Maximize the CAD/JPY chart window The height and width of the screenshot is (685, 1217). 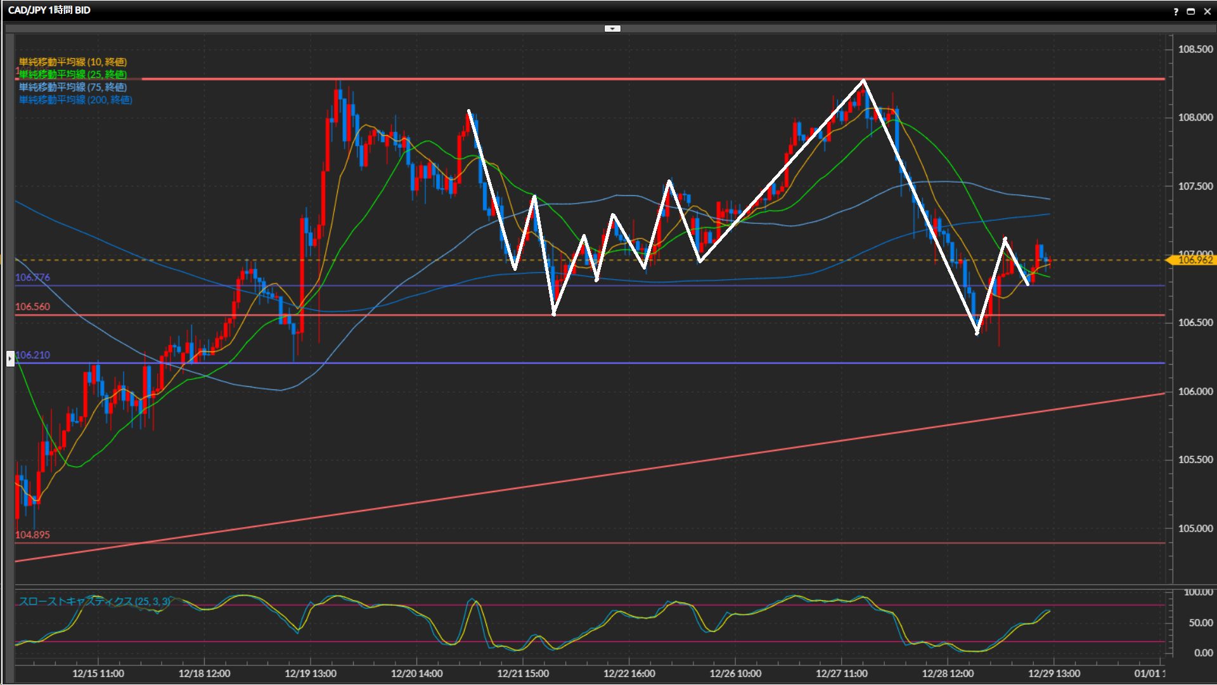(x=1191, y=11)
